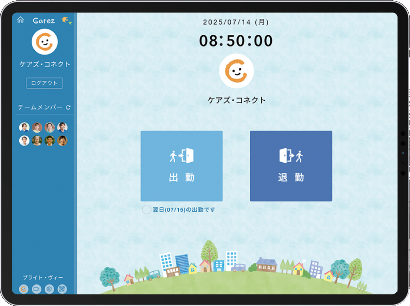410x306 pixels.
Task: Clock out with the 退勤 button
Action: point(291,166)
